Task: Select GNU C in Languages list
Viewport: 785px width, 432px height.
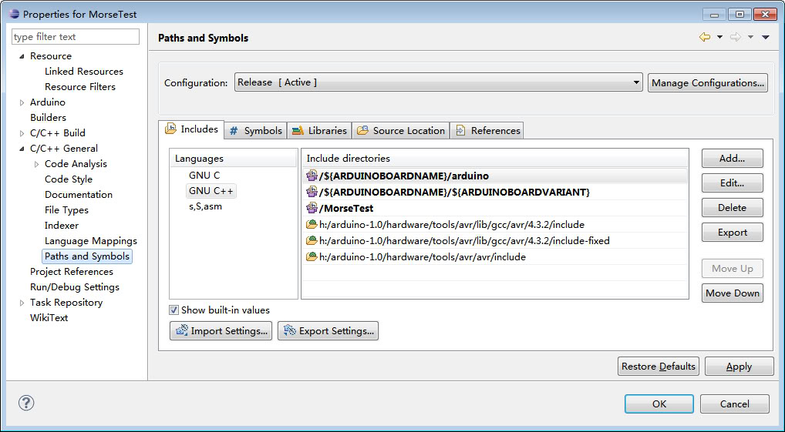Action: (204, 176)
